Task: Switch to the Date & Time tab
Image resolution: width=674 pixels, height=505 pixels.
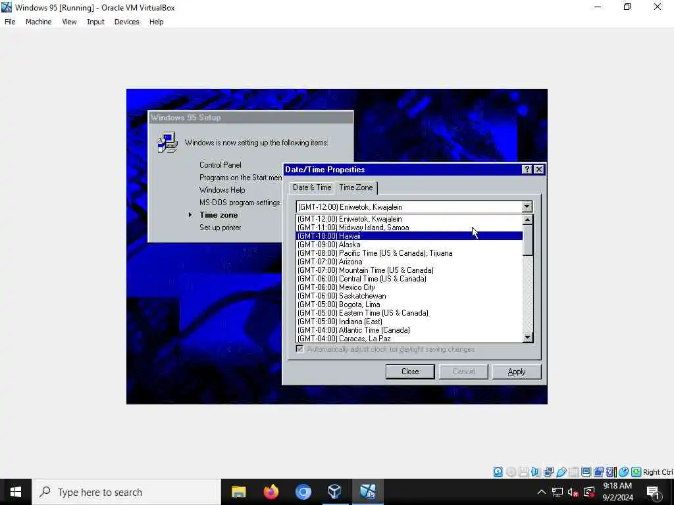Action: [x=312, y=187]
